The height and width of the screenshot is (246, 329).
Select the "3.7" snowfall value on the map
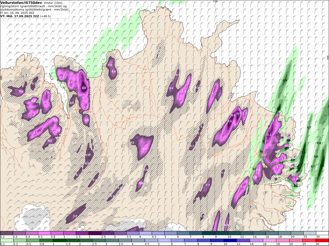tap(239, 113)
